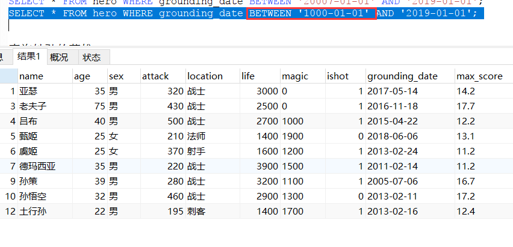Select the magic column header
The image size is (513, 247).
pos(303,76)
